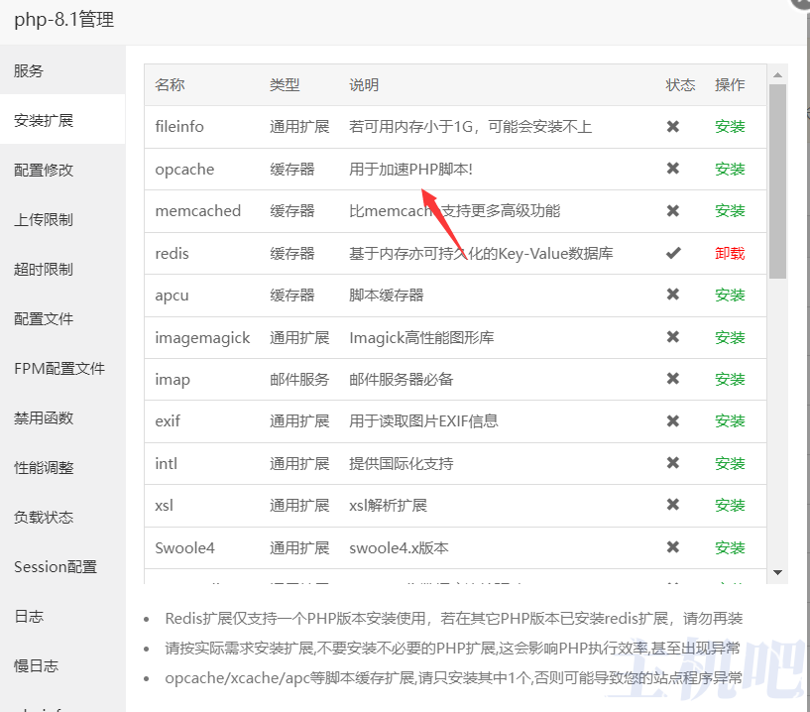This screenshot has width=810, height=712.
Task: Click the X status icon for opcache
Action: pyautogui.click(x=673, y=169)
